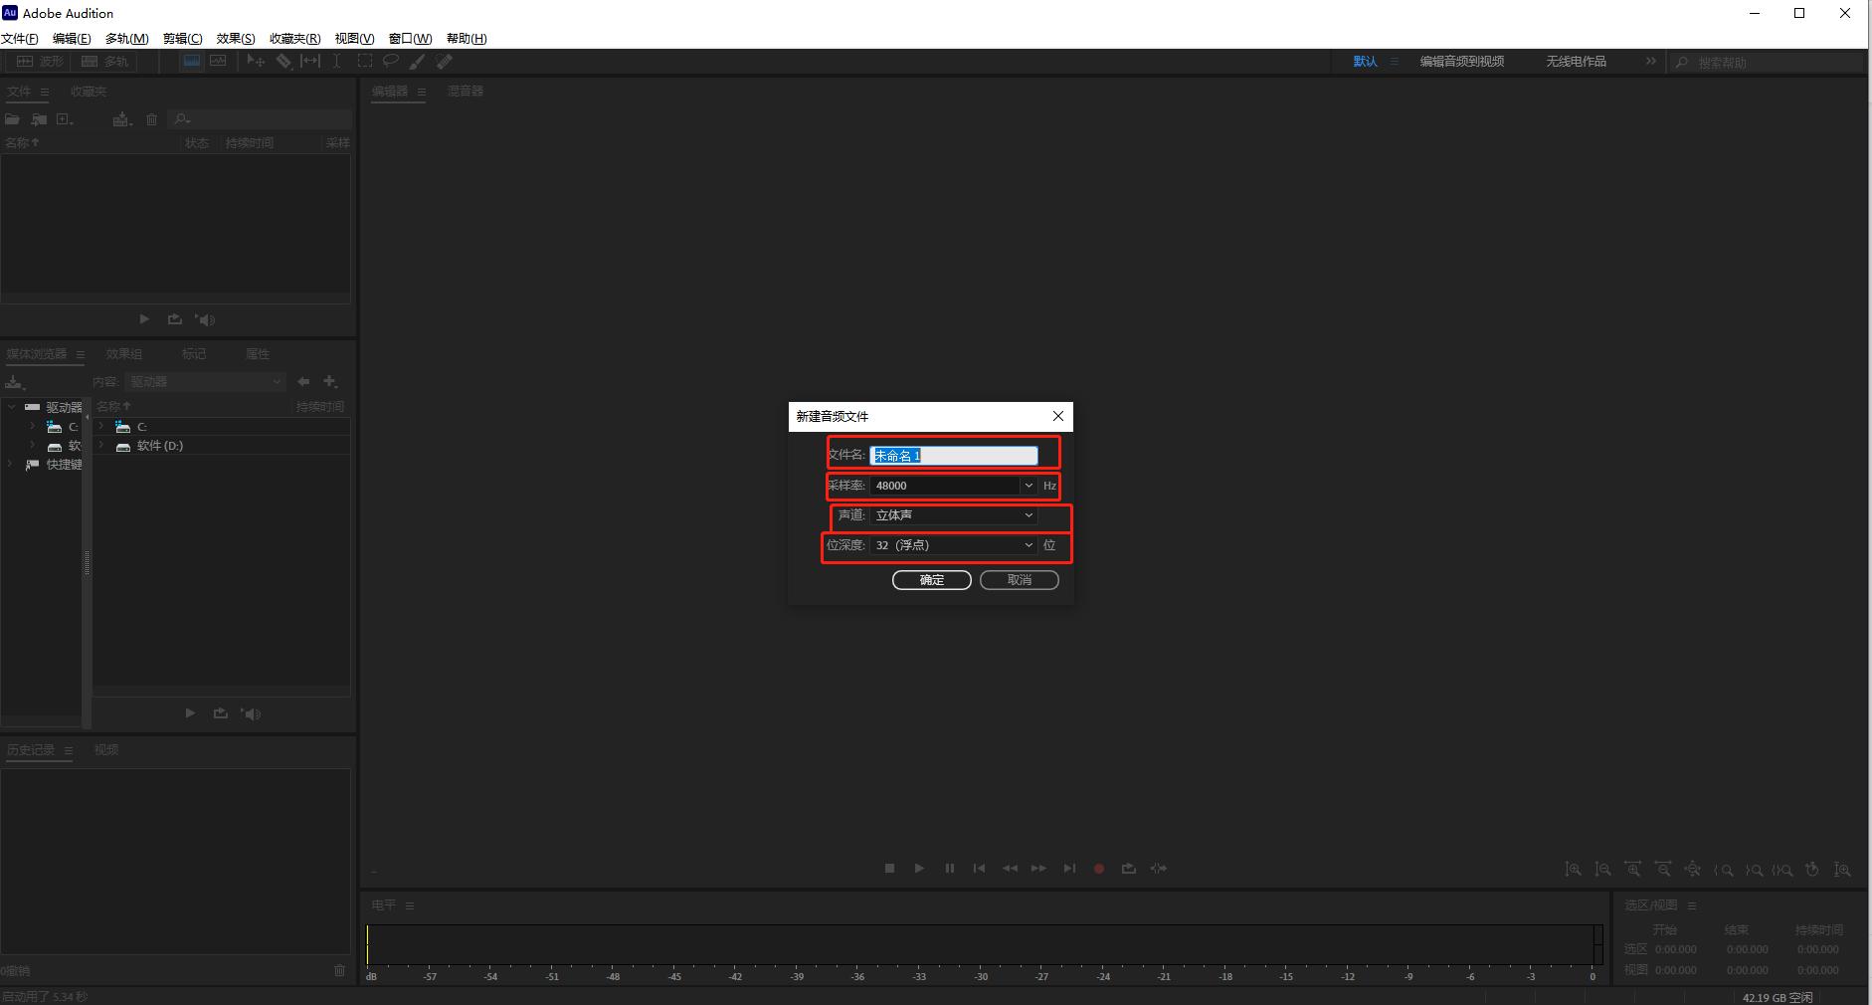Screen dimensions: 1872x1005
Task: Select the Lasso selection tool
Action: click(x=391, y=62)
